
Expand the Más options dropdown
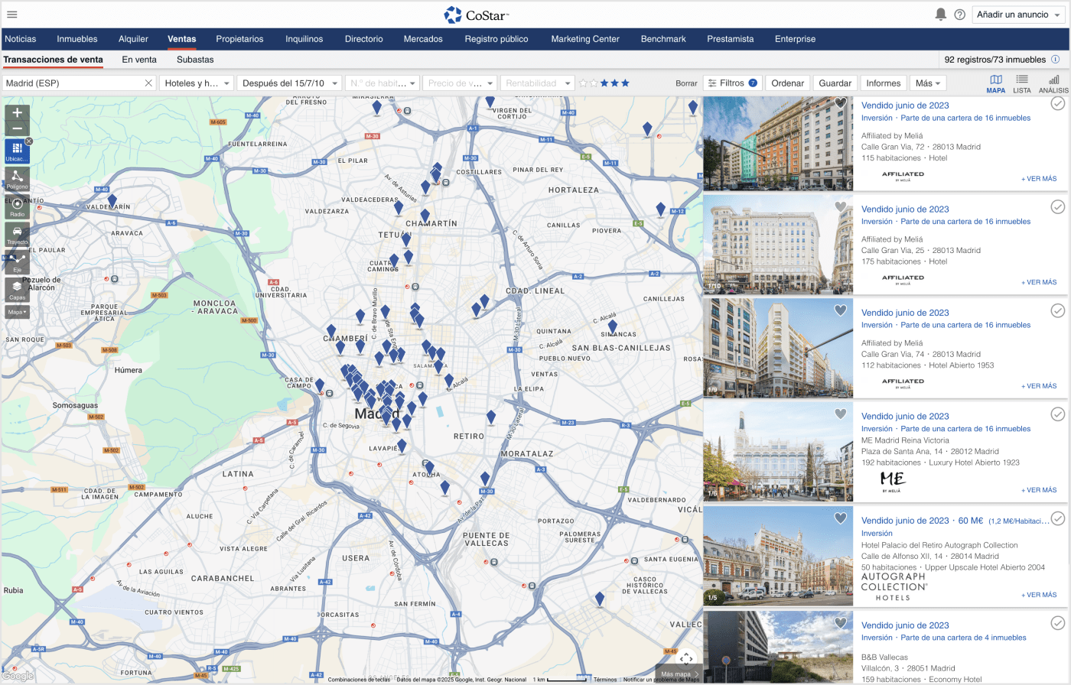pos(928,83)
